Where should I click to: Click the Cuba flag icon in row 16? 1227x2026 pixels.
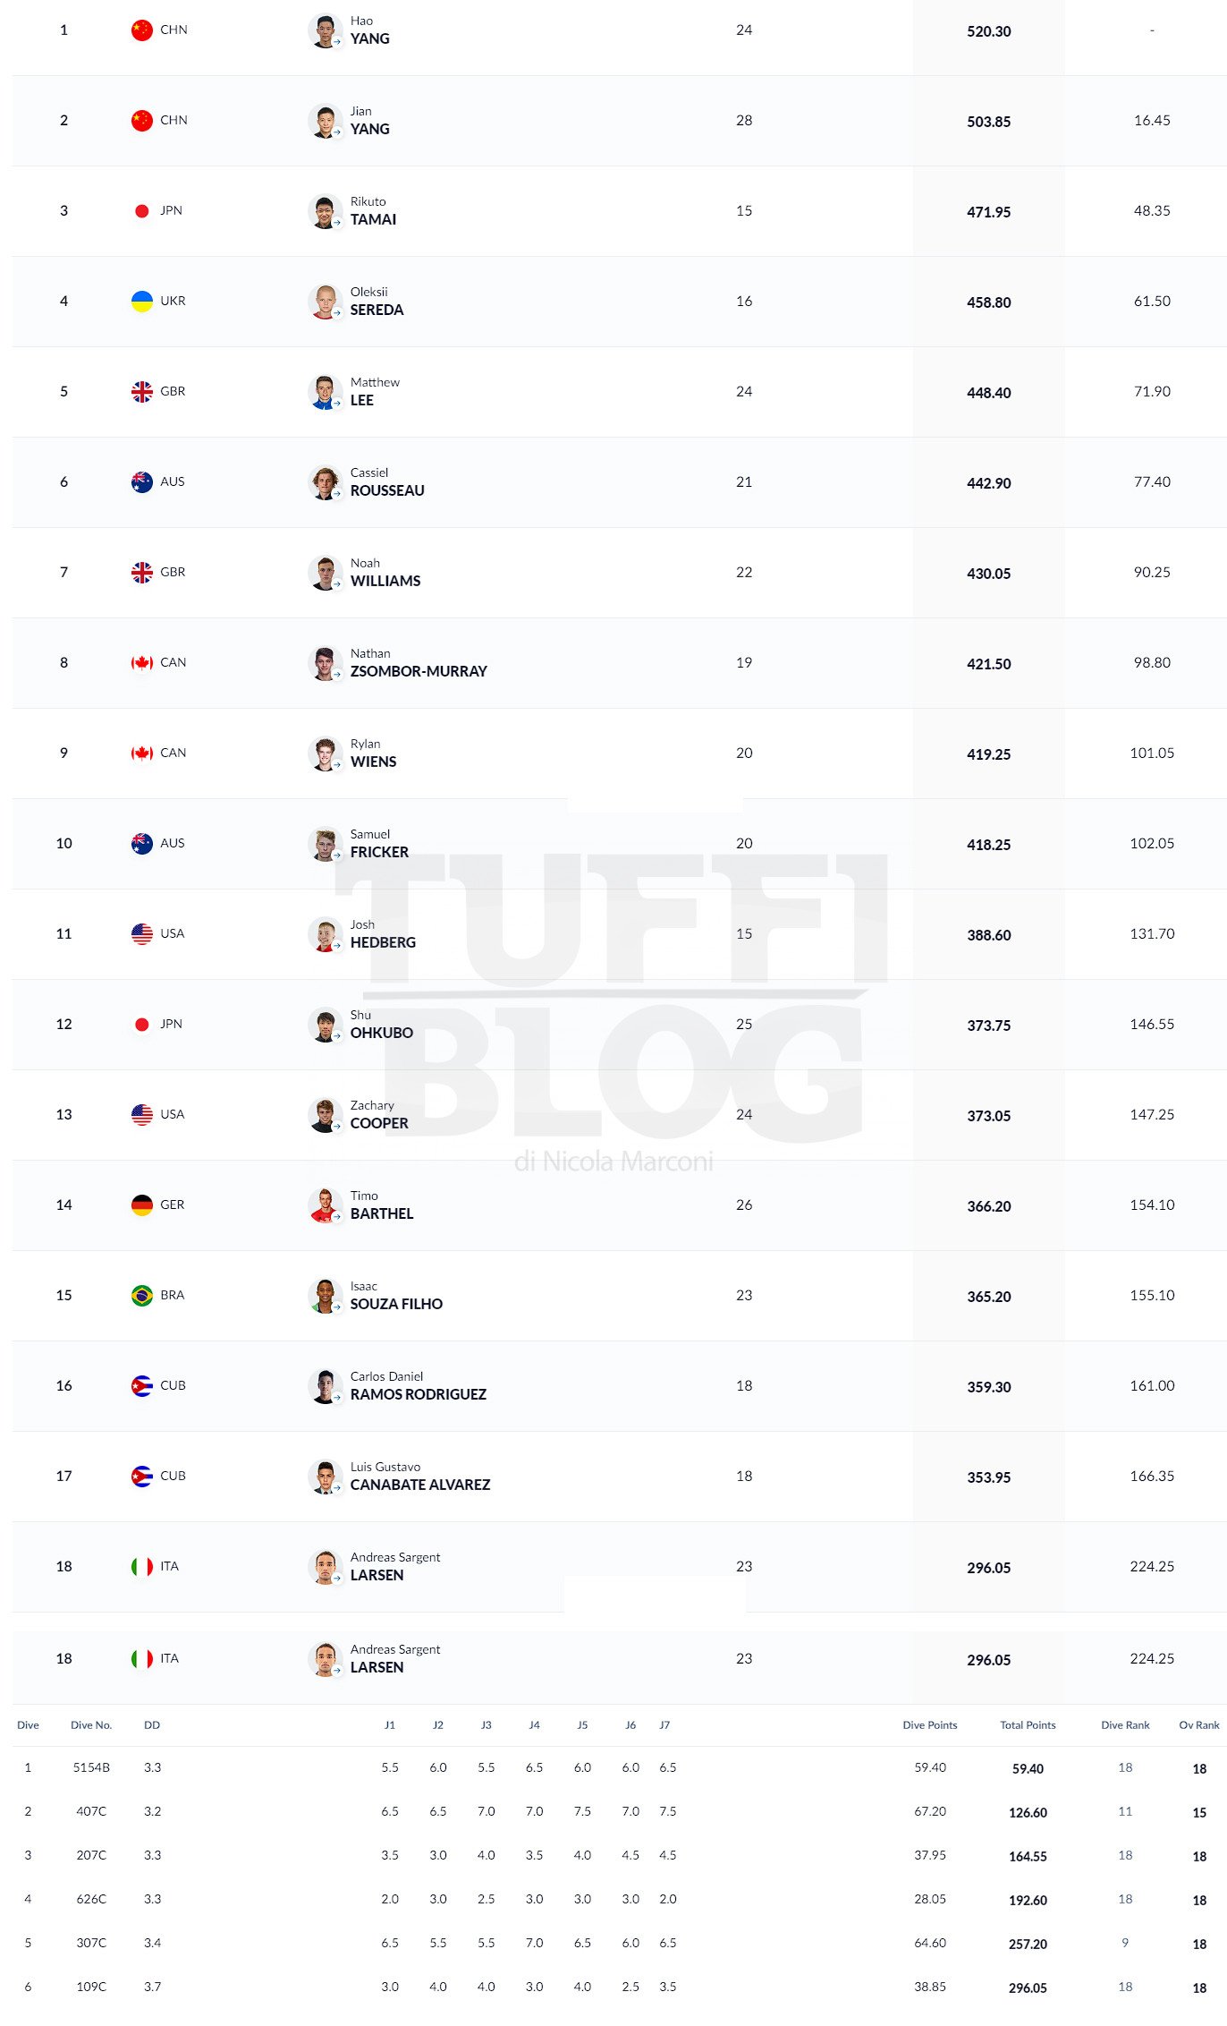coord(141,1386)
